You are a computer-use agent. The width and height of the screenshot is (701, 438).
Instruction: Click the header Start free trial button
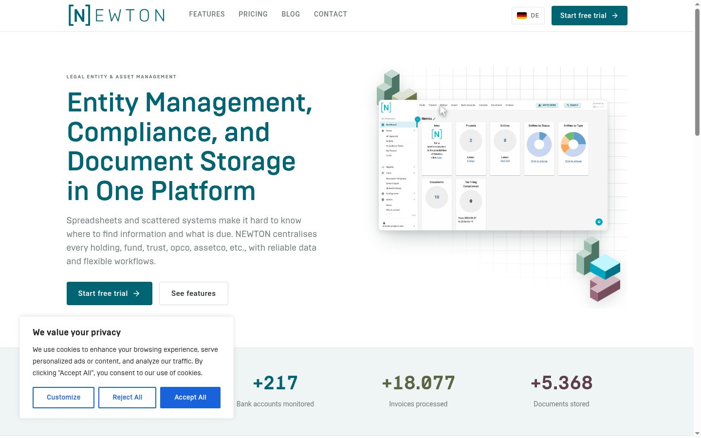pyautogui.click(x=590, y=16)
